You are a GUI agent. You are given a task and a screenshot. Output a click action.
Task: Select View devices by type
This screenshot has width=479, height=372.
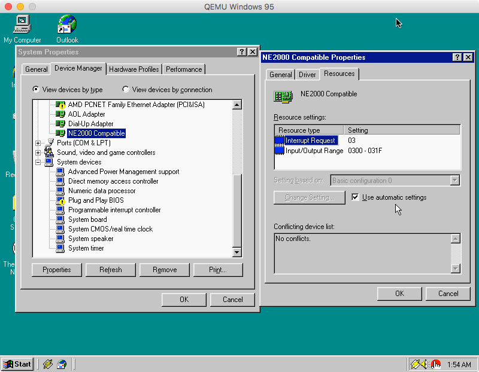pos(68,90)
